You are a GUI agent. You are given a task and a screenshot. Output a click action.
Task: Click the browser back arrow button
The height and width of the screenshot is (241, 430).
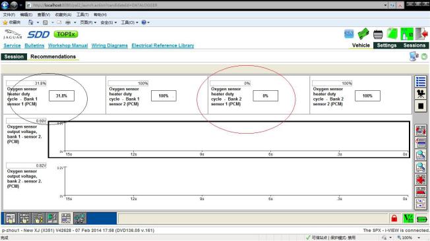point(5,5)
